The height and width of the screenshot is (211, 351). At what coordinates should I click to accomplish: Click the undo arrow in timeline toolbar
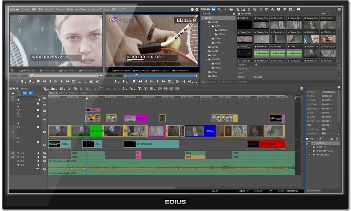coord(107,89)
